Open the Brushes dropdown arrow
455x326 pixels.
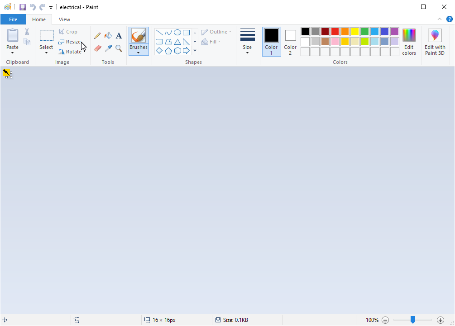(x=138, y=53)
